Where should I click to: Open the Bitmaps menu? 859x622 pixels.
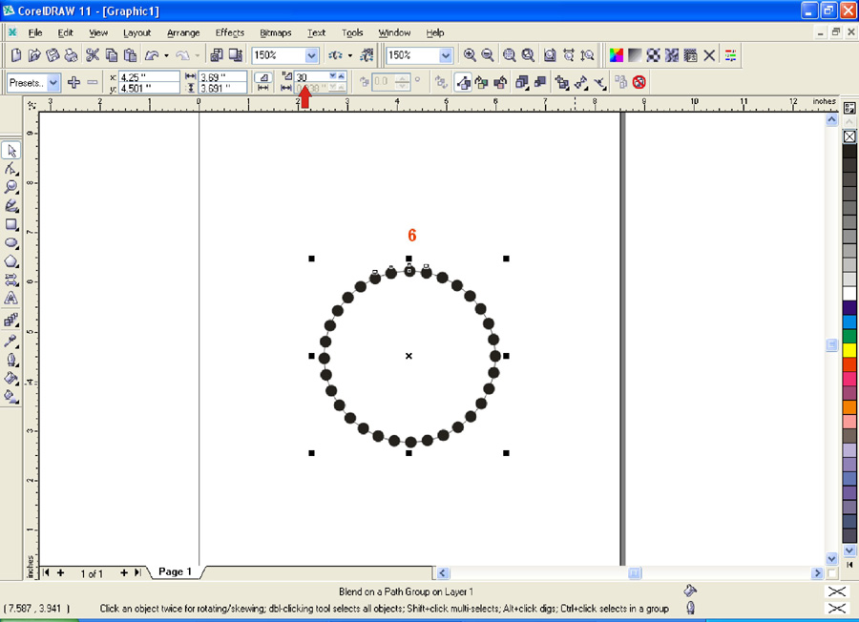[x=276, y=32]
